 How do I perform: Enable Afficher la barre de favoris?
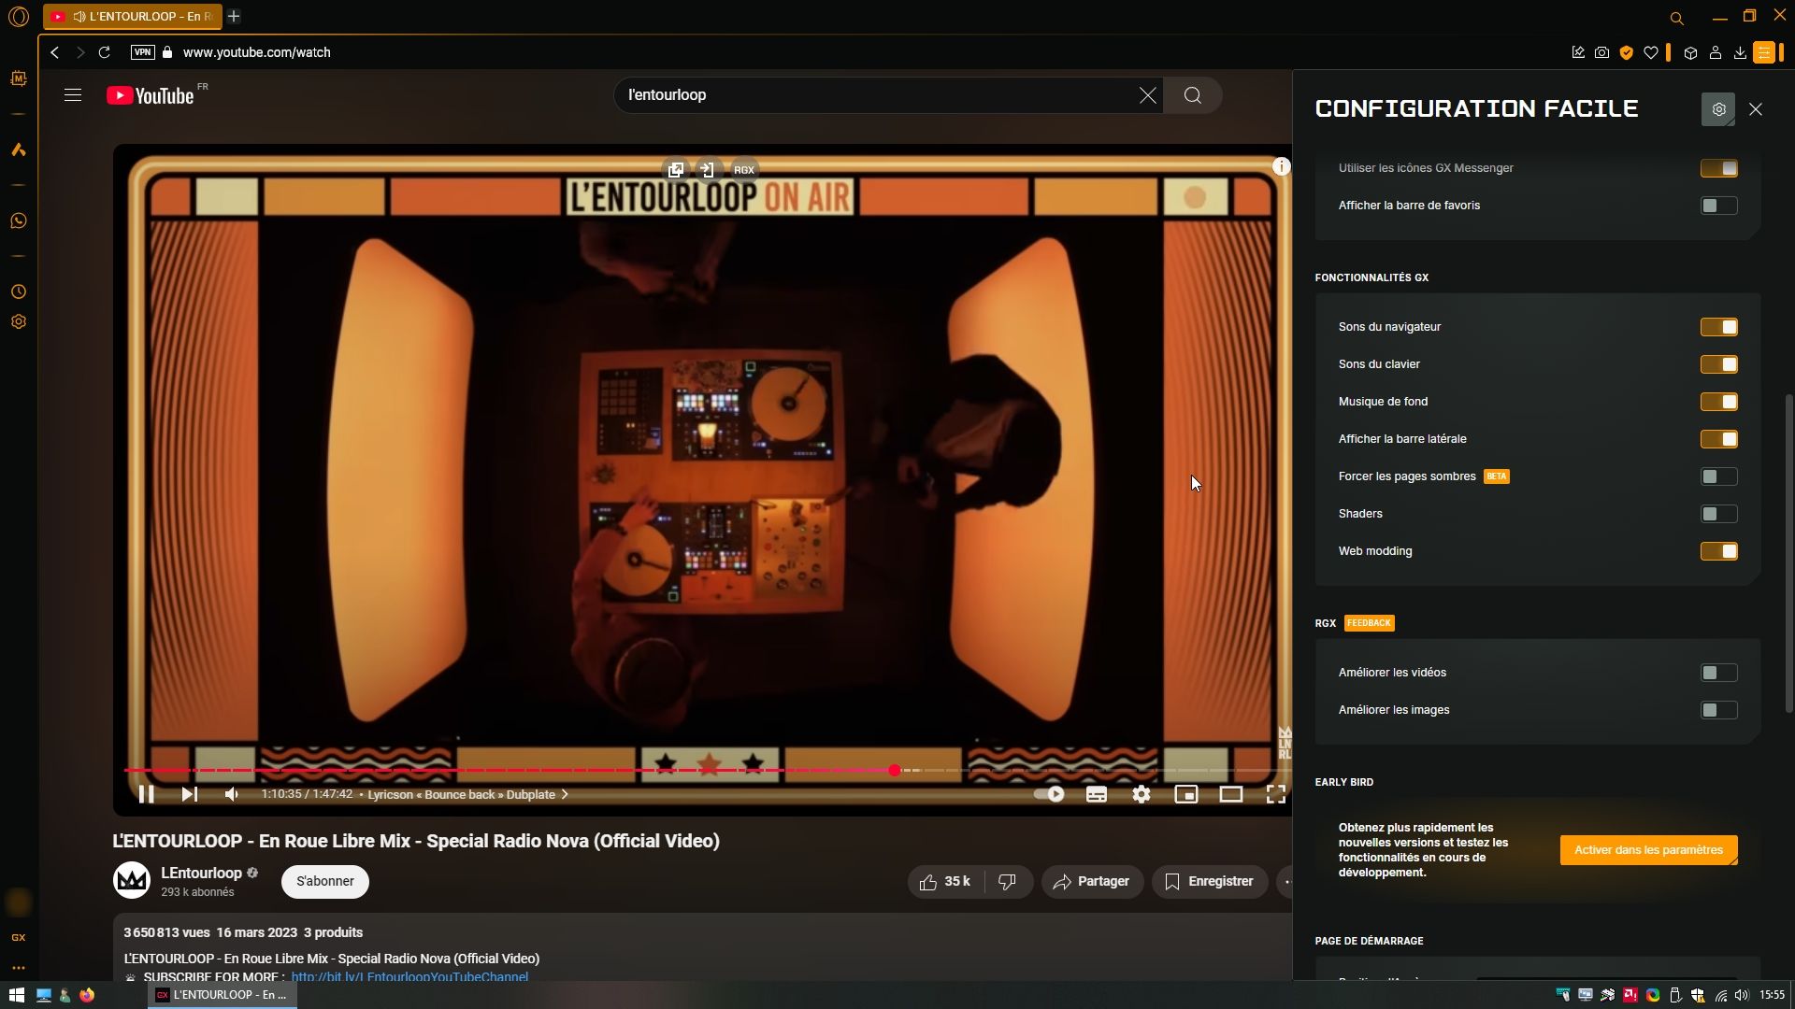(1718, 206)
